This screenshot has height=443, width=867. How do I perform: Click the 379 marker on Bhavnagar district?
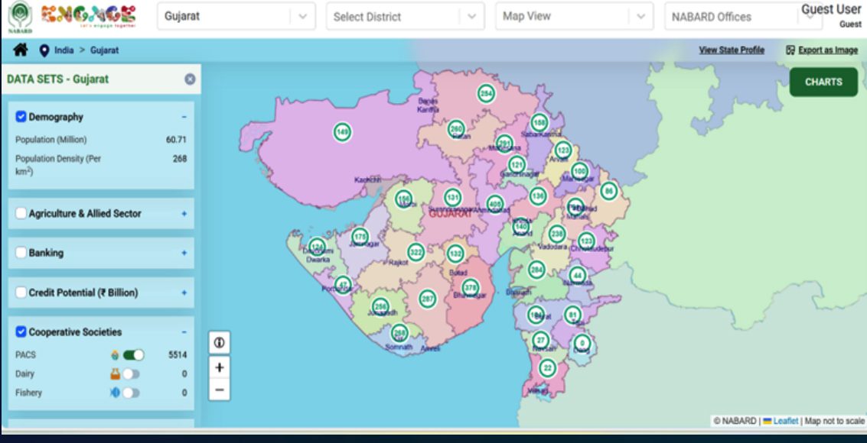(x=470, y=288)
